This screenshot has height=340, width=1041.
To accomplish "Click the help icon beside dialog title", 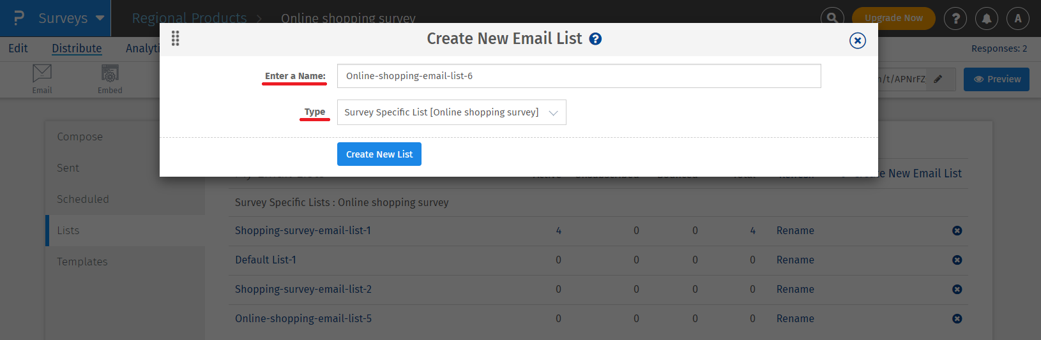I will click(x=595, y=39).
